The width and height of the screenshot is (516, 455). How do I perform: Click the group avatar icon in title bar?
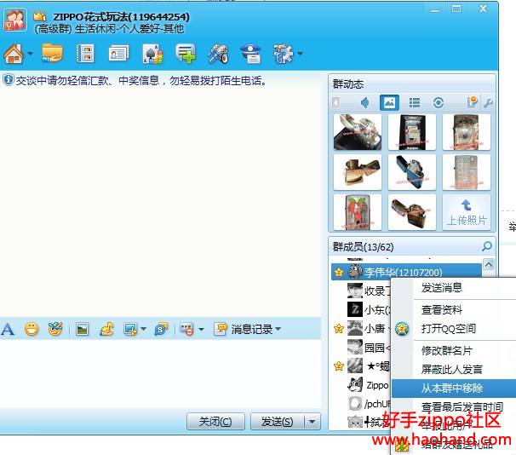(x=14, y=20)
